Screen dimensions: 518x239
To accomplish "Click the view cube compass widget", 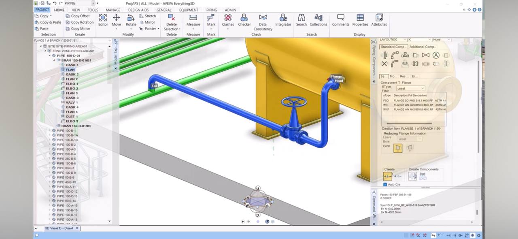I will click(258, 201).
